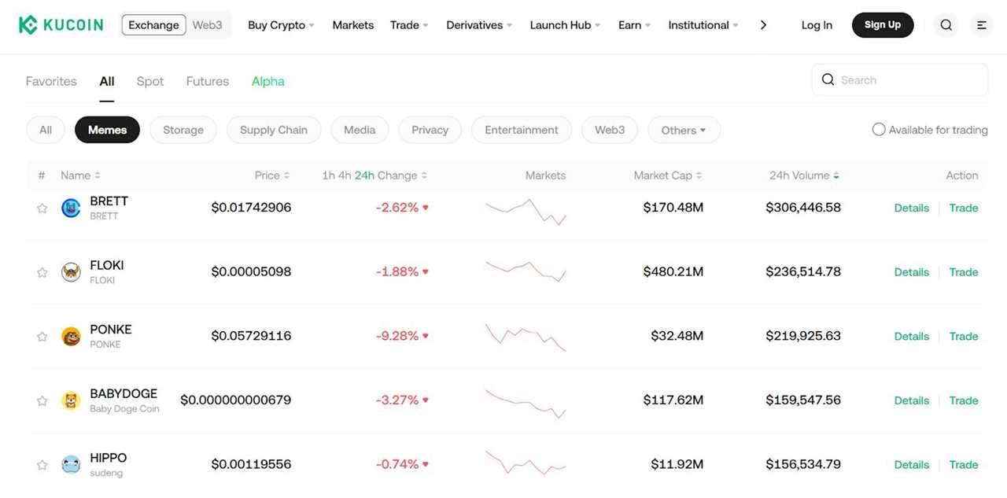Favorite BRETT with its star icon

point(42,207)
